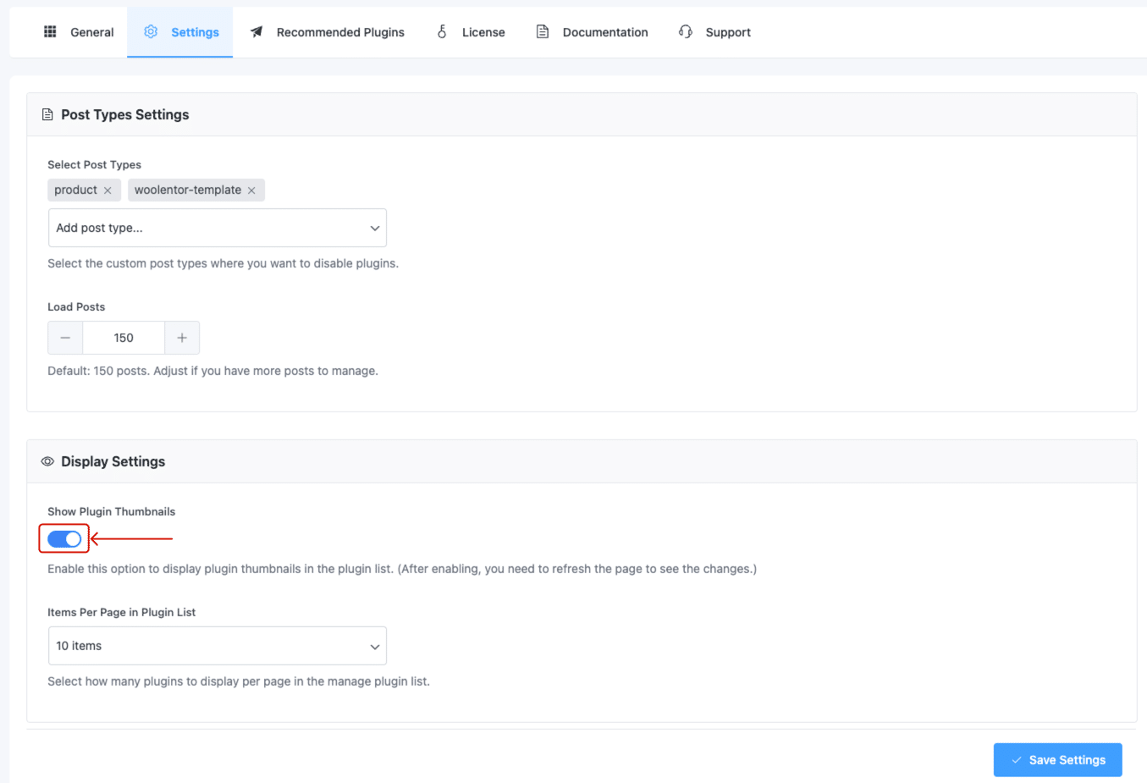Open the License tab
The width and height of the screenshot is (1147, 783).
coord(482,31)
